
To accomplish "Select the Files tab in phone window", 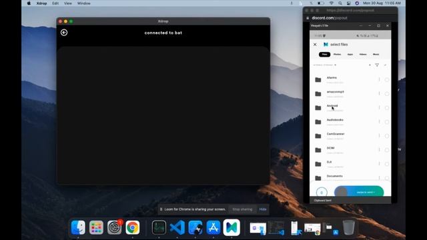I will pyautogui.click(x=324, y=55).
